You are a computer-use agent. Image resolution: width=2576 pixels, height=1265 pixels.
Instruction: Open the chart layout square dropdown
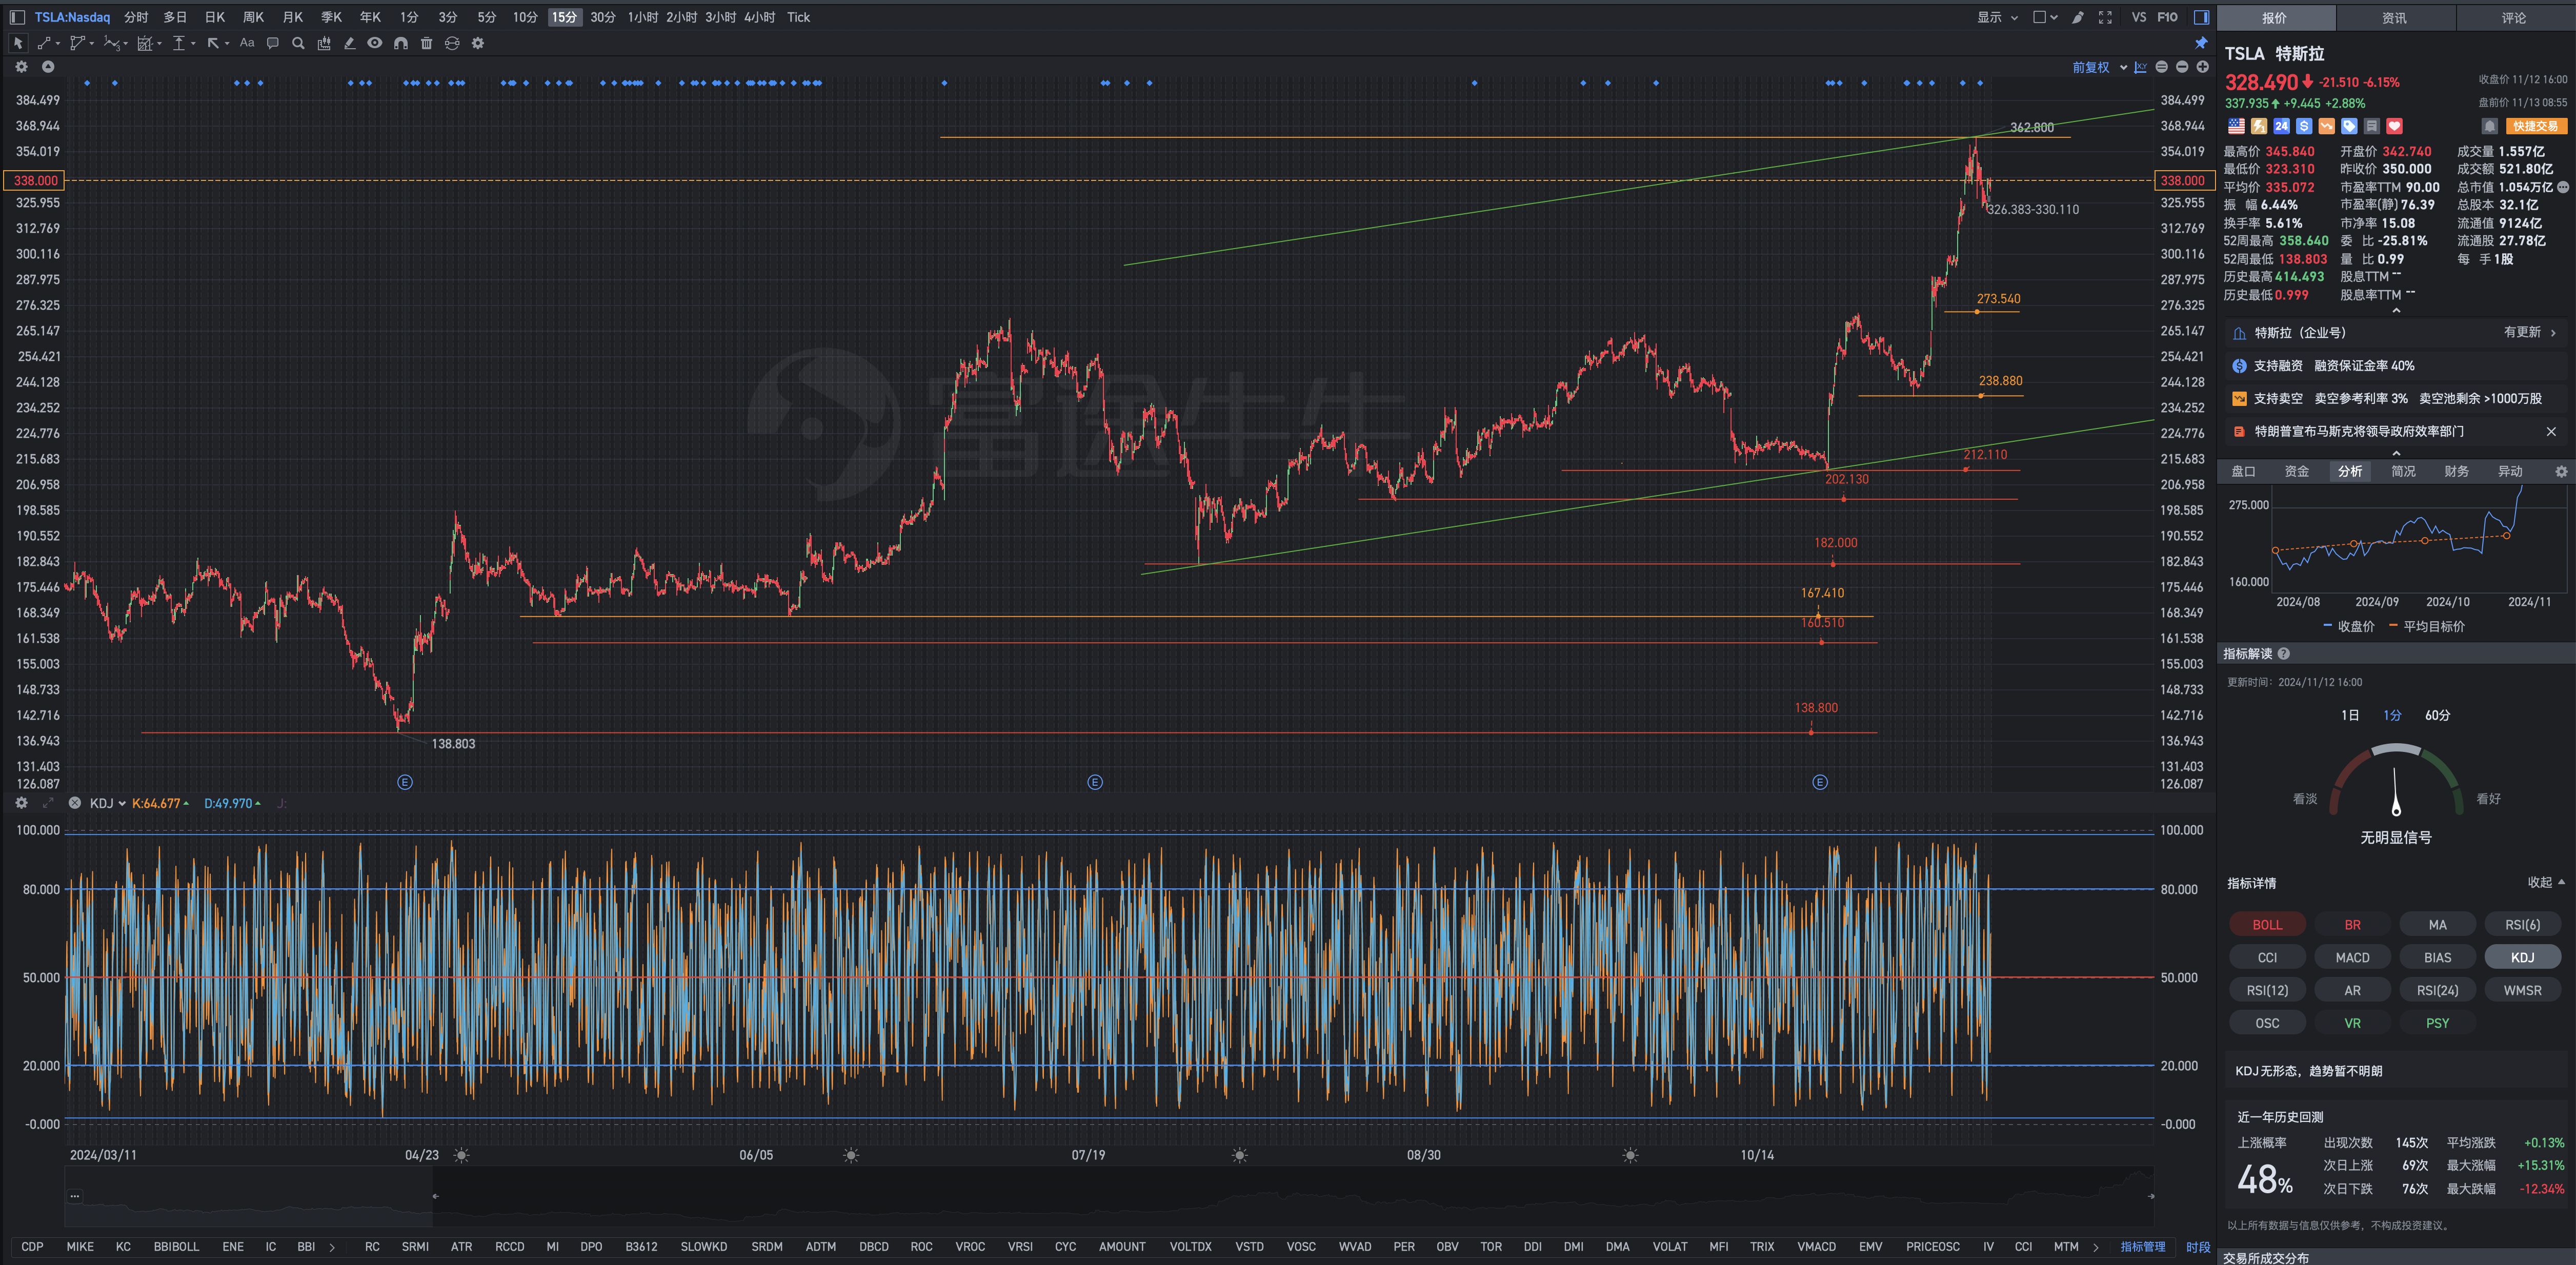pos(2045,17)
